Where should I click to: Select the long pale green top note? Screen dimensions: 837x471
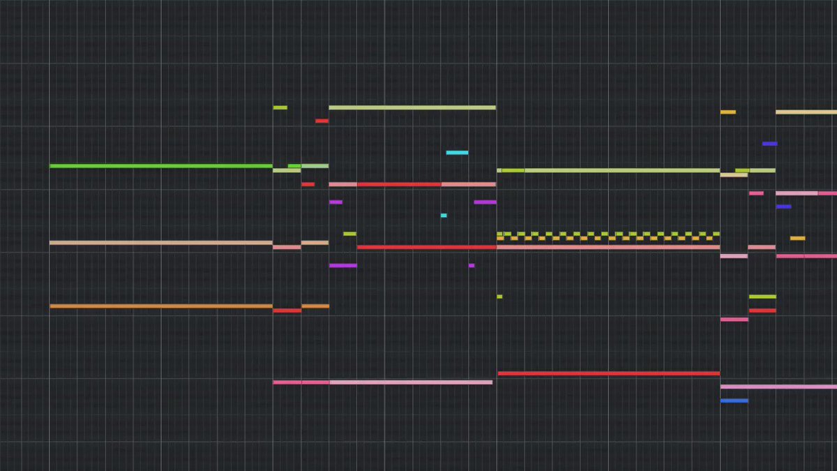[x=412, y=107]
